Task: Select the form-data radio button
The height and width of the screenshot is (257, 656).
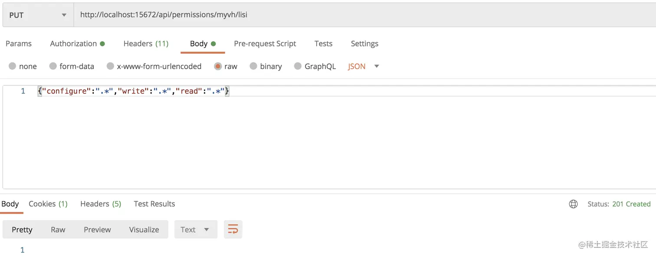Action: click(53, 66)
